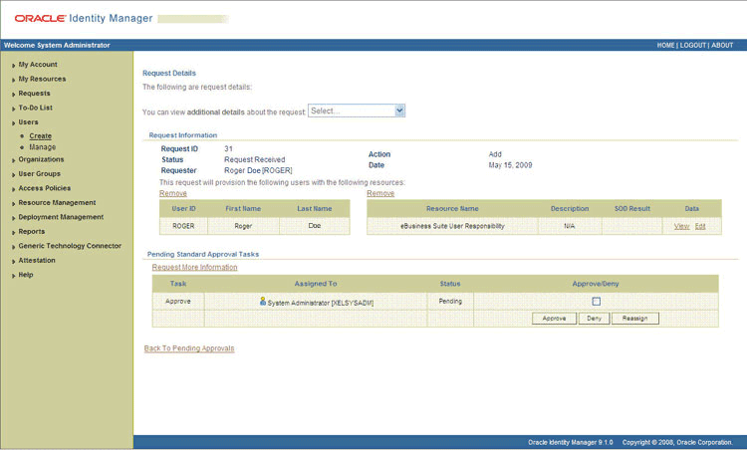The width and height of the screenshot is (747, 450).
Task: Click Remove link above the resources table
Action: (380, 193)
